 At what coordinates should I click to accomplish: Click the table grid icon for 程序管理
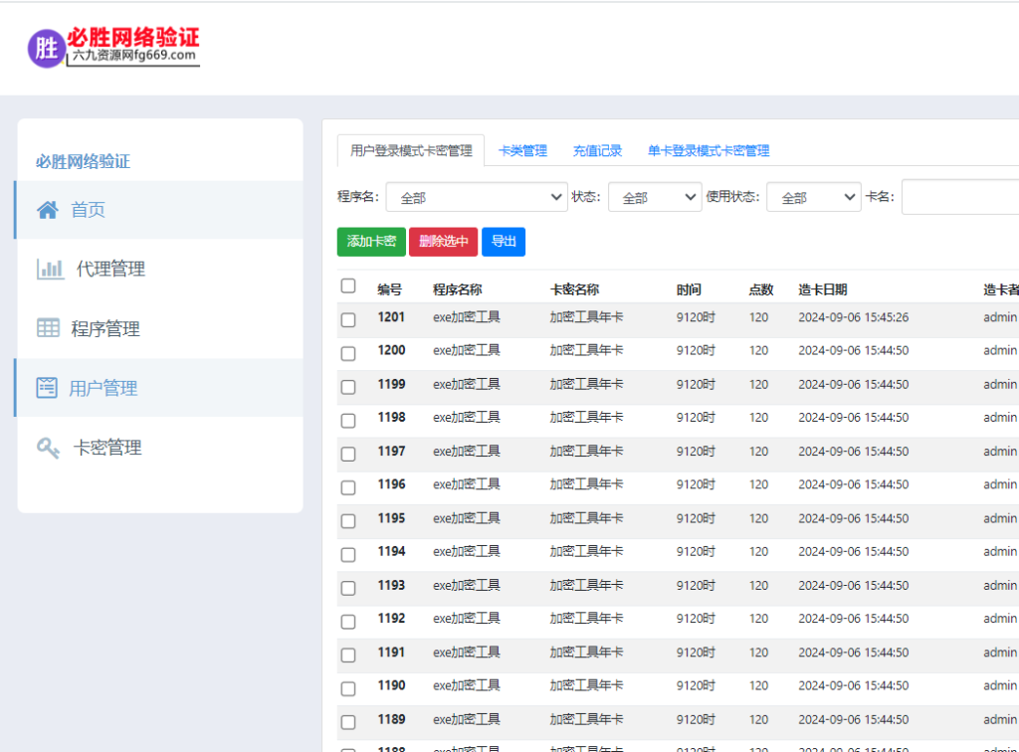(48, 328)
